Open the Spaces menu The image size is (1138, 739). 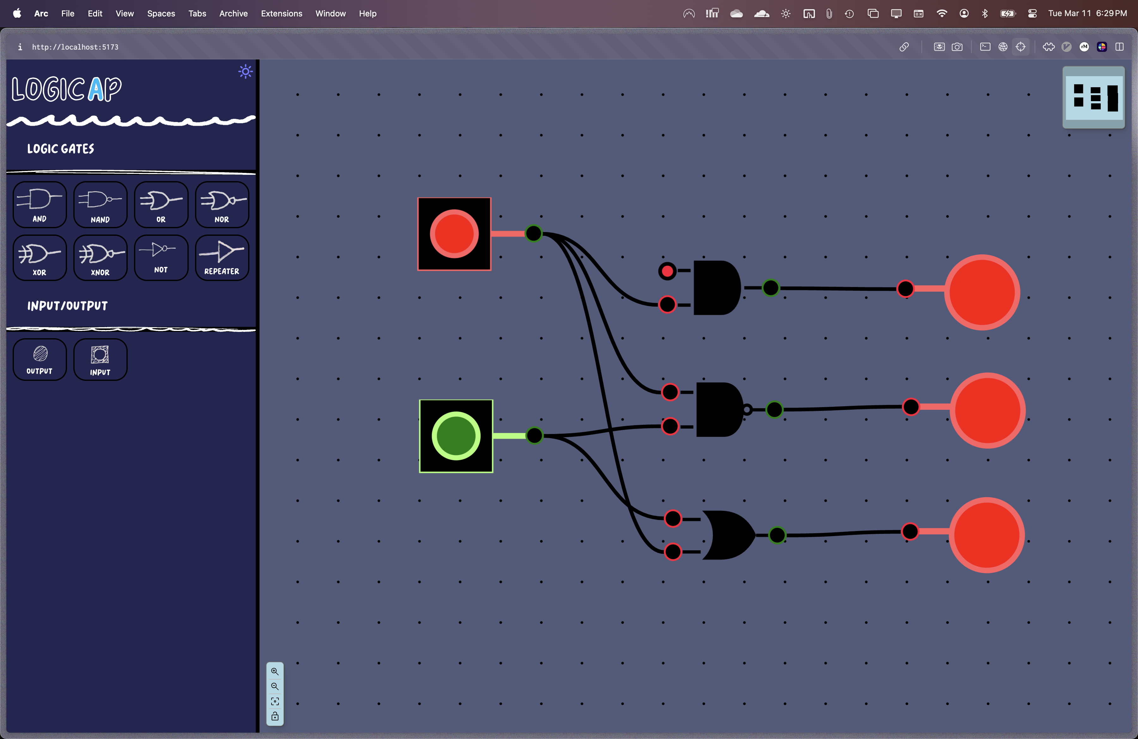pyautogui.click(x=161, y=13)
